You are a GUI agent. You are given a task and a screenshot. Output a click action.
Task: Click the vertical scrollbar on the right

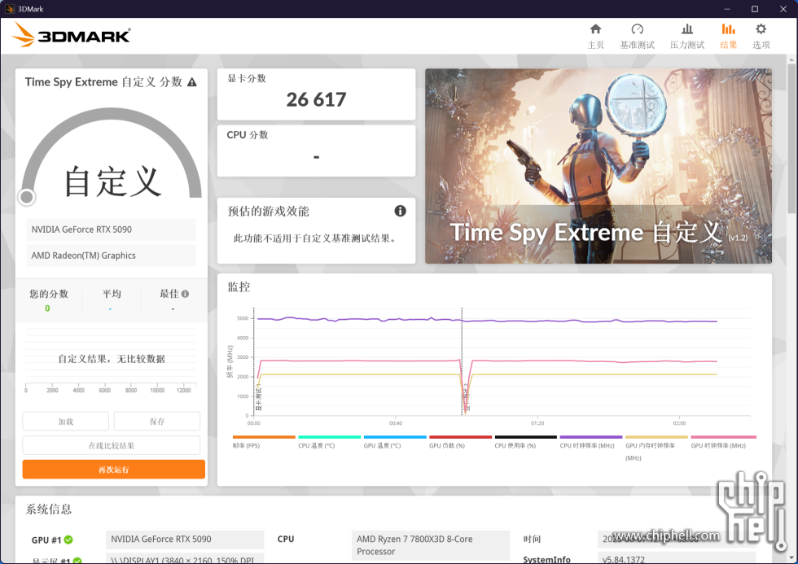[x=791, y=138]
